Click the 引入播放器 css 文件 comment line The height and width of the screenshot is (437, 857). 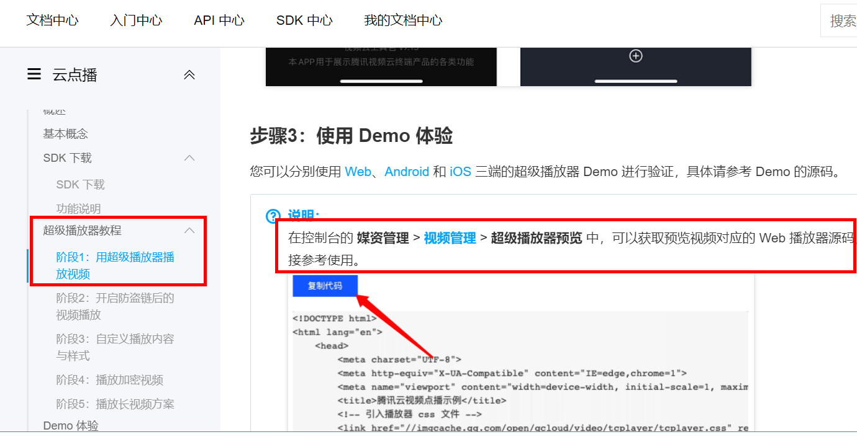pos(410,414)
